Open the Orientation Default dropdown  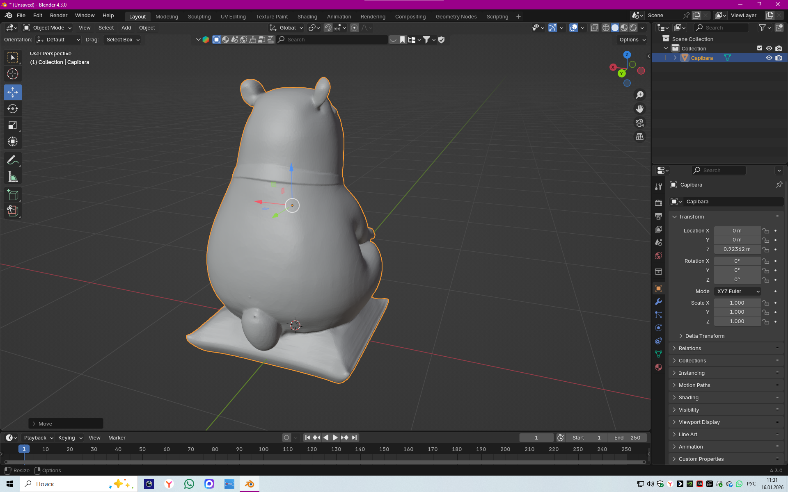(58, 39)
